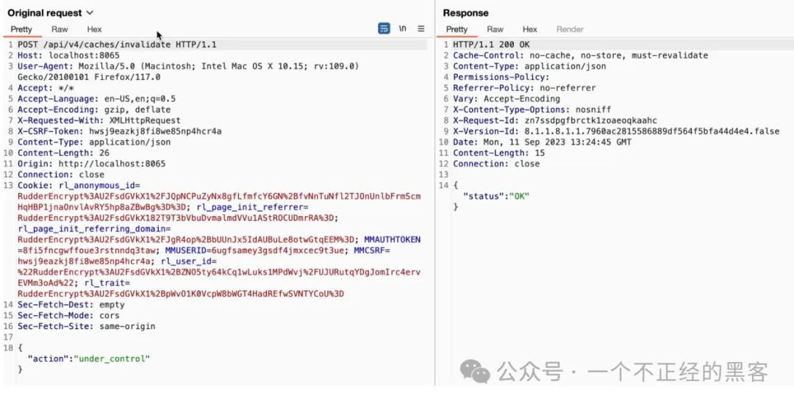Click the Sec-Fetch-Mode: cors line
794x404 pixels.
[68, 316]
